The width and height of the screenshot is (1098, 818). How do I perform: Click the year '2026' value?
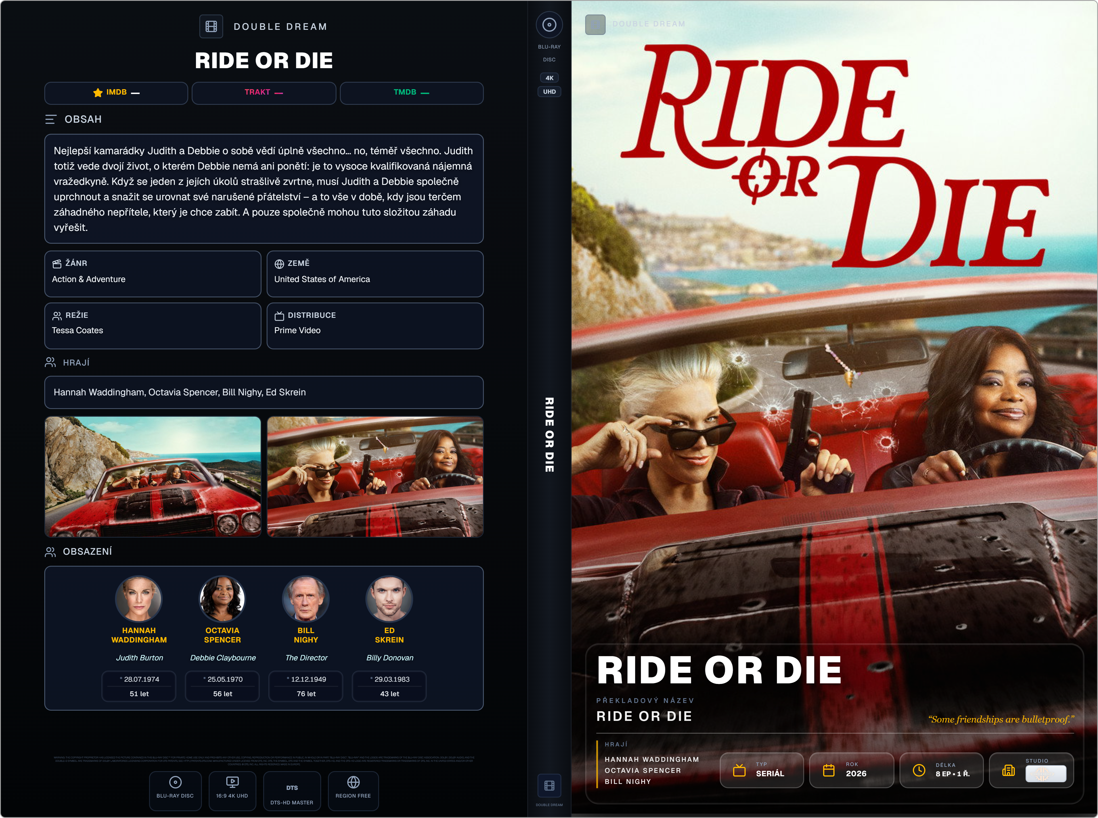pyautogui.click(x=856, y=773)
